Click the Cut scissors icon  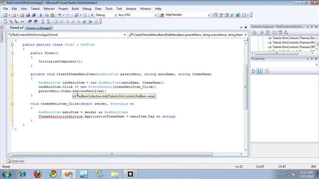tap(41, 15)
